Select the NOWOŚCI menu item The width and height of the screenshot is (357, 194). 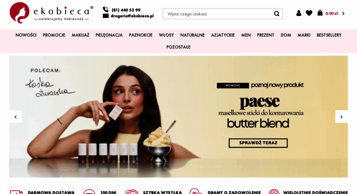click(26, 35)
